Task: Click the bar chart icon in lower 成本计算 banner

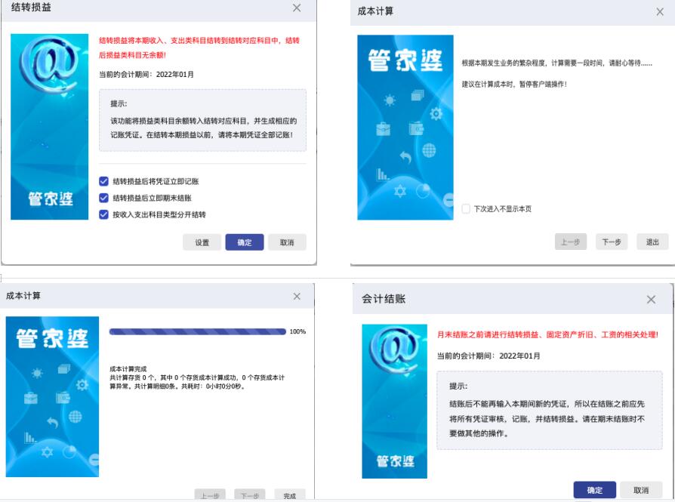Action: (x=30, y=438)
